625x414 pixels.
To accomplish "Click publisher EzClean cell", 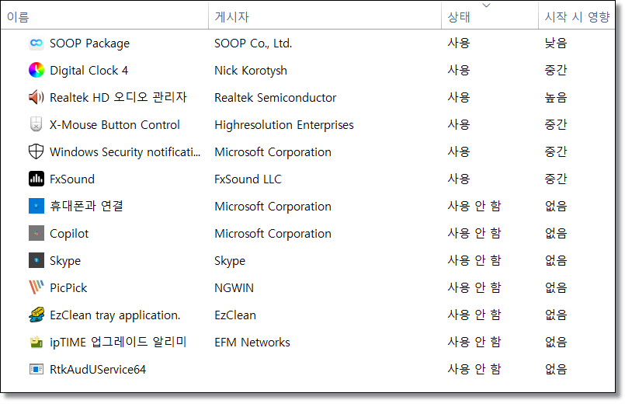I will 235,315.
